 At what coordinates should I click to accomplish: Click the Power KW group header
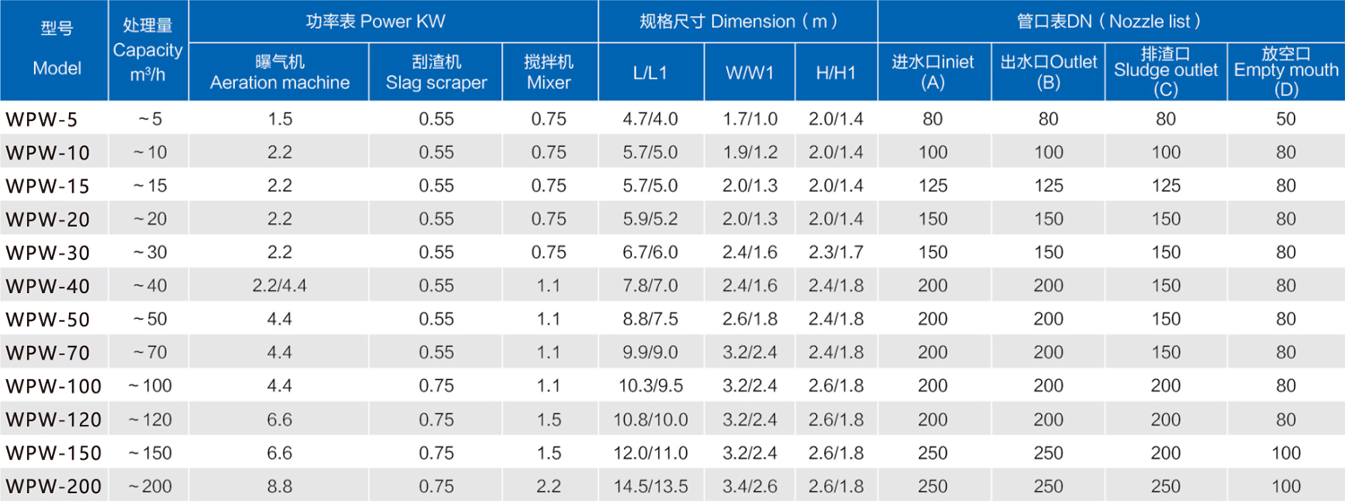click(394, 22)
